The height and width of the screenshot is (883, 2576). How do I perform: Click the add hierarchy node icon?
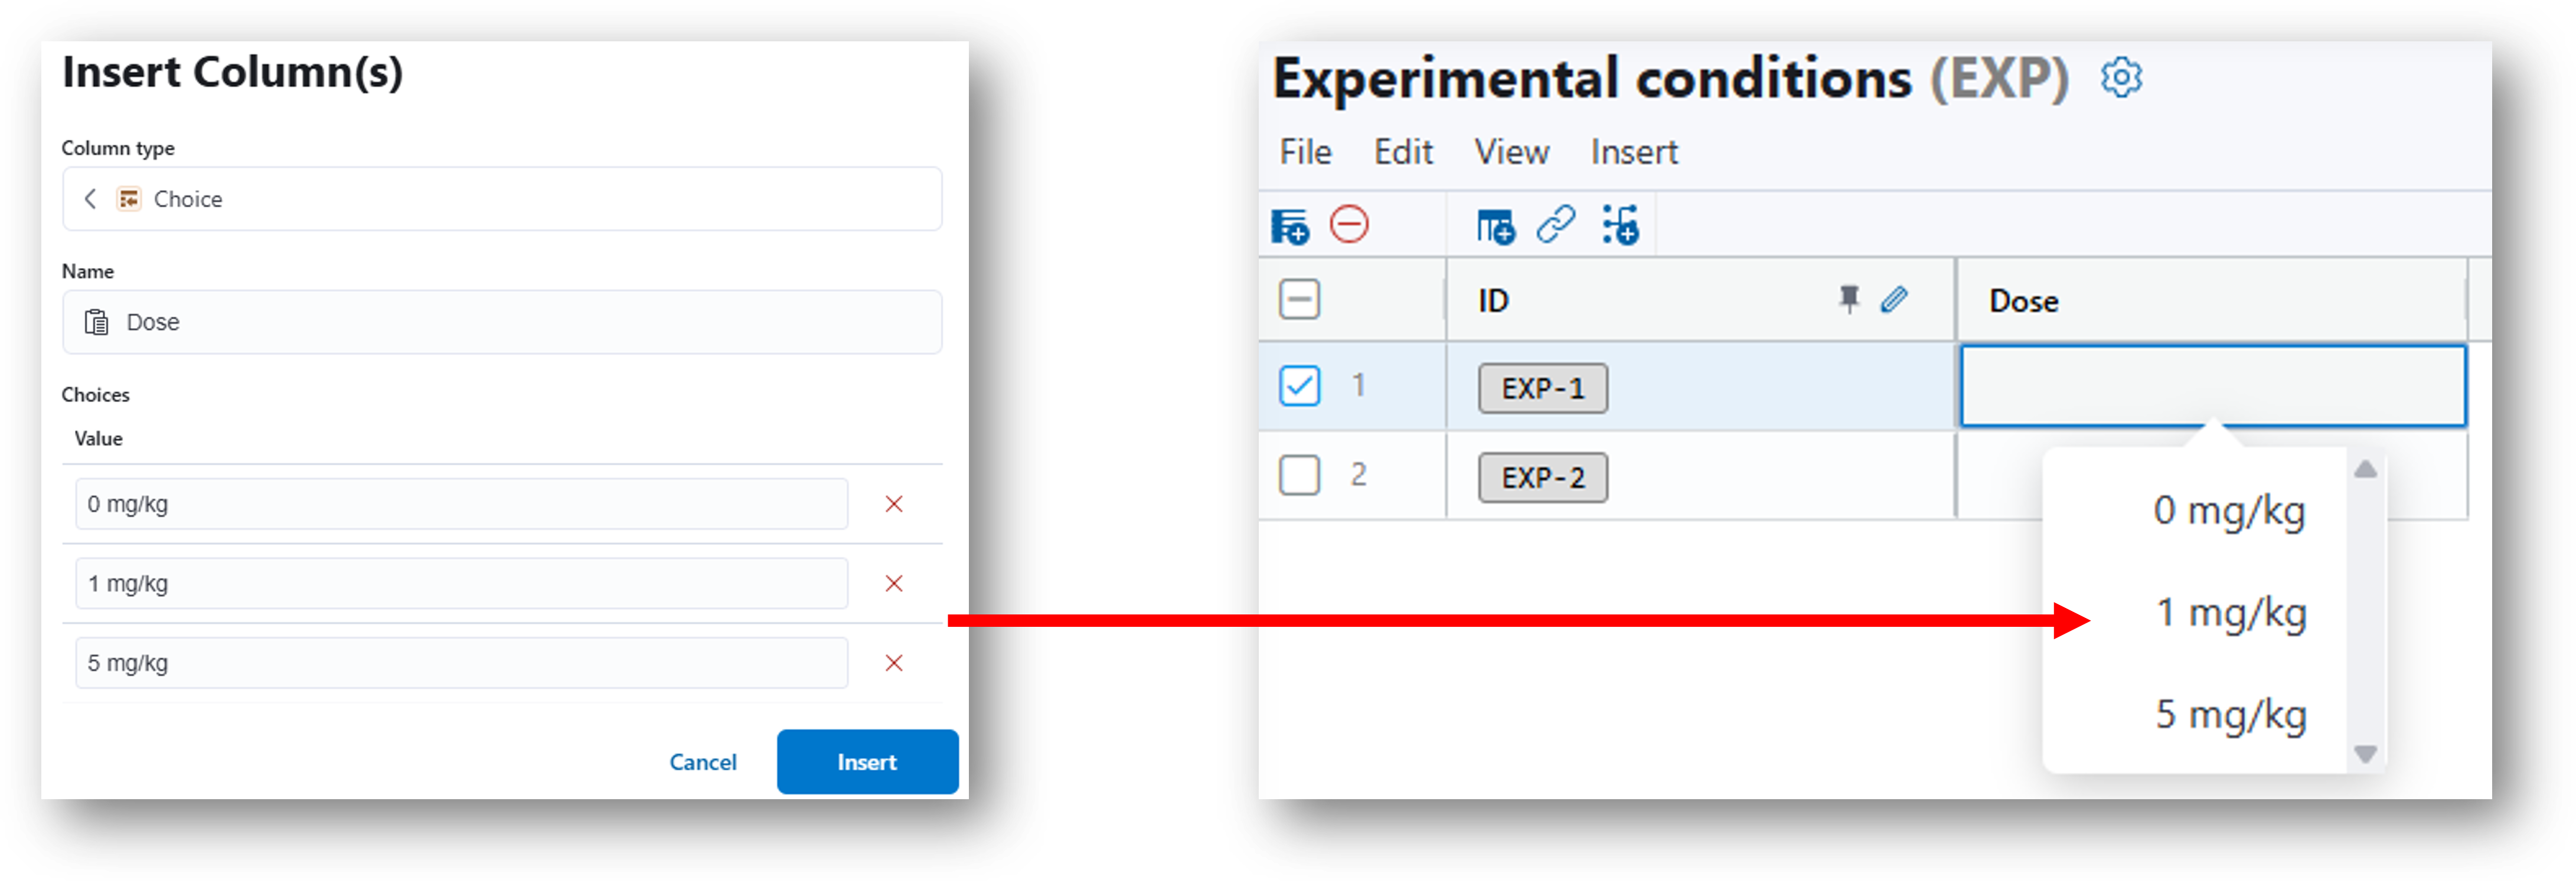1620,225
